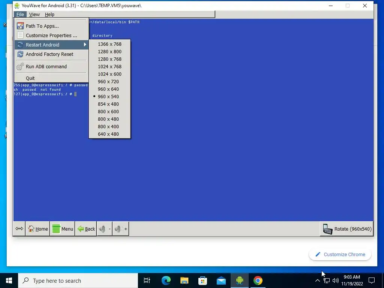Click Android Factory Reset menu item
Screen dimensions: 384x288
[52, 54]
